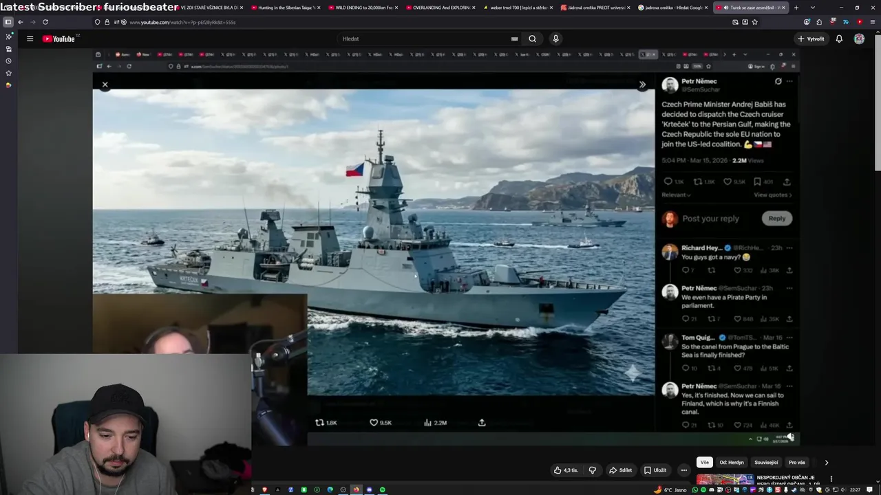Image resolution: width=881 pixels, height=495 pixels.
Task: Share icon below ship photo
Action: point(482,423)
